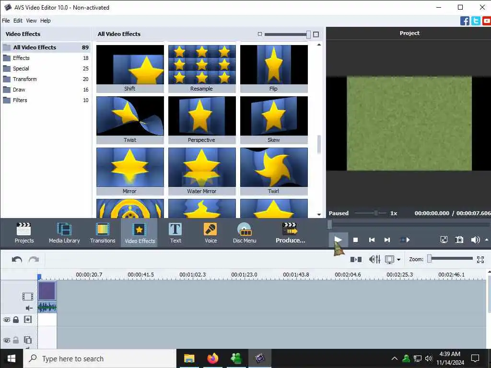This screenshot has width=491, height=368.
Task: Open the Twitter link icon
Action: tap(476, 21)
